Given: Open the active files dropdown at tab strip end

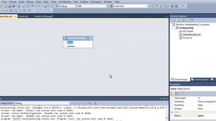Looking at the screenshot, I should pyautogui.click(x=167, y=16).
